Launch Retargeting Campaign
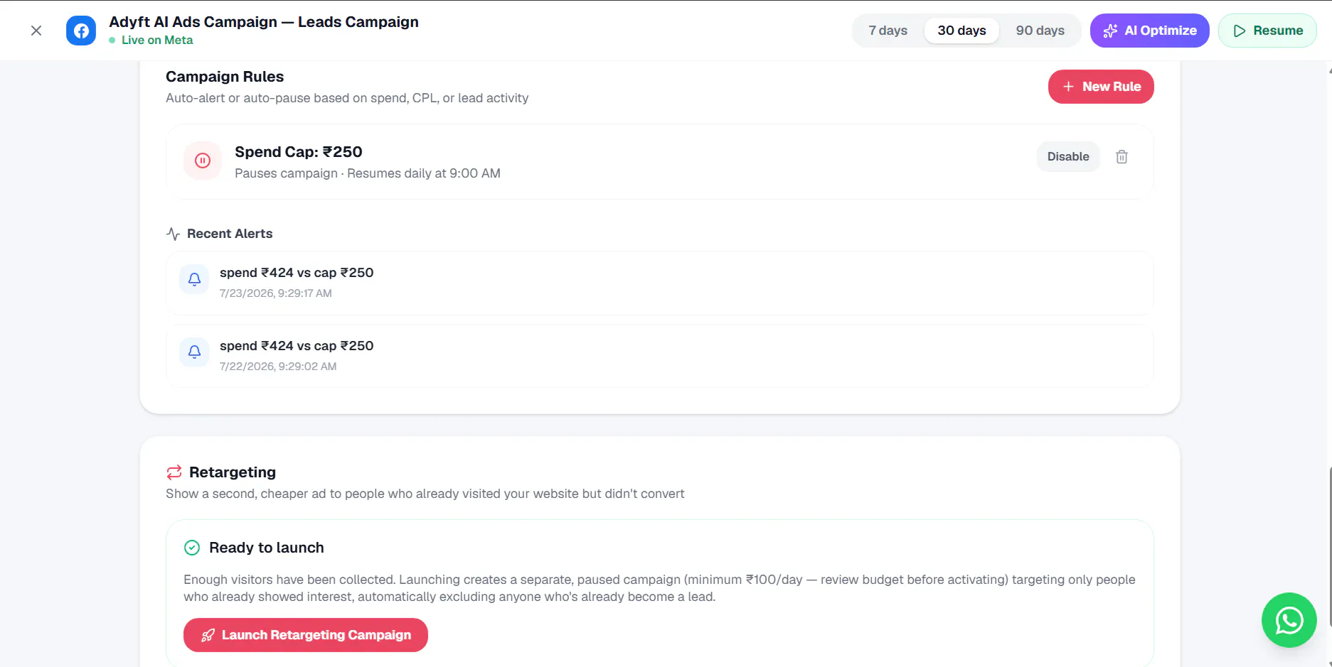Image resolution: width=1332 pixels, height=667 pixels. tap(306, 635)
